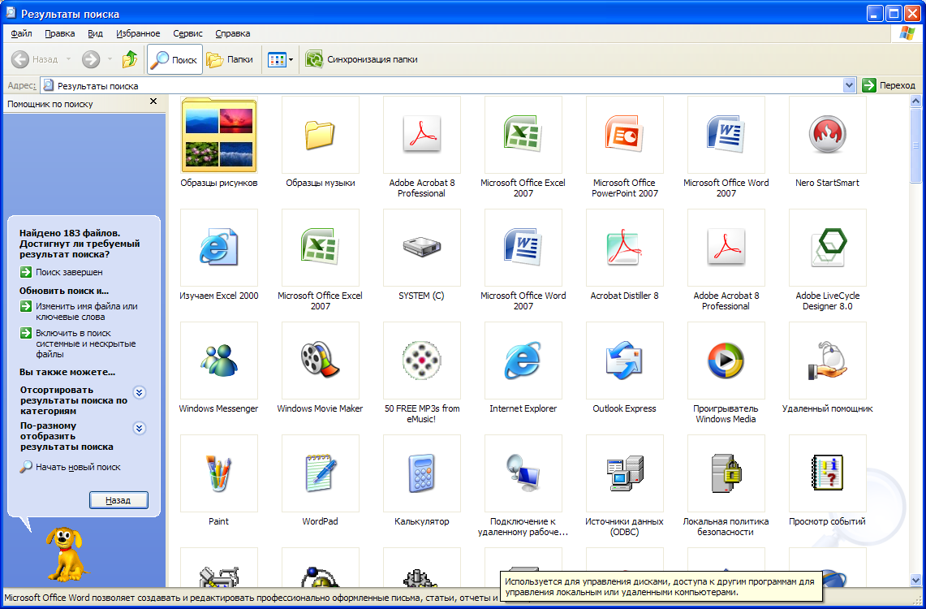The width and height of the screenshot is (926, 609).
Task: Select the Internet Explorer icon
Action: [x=523, y=361]
